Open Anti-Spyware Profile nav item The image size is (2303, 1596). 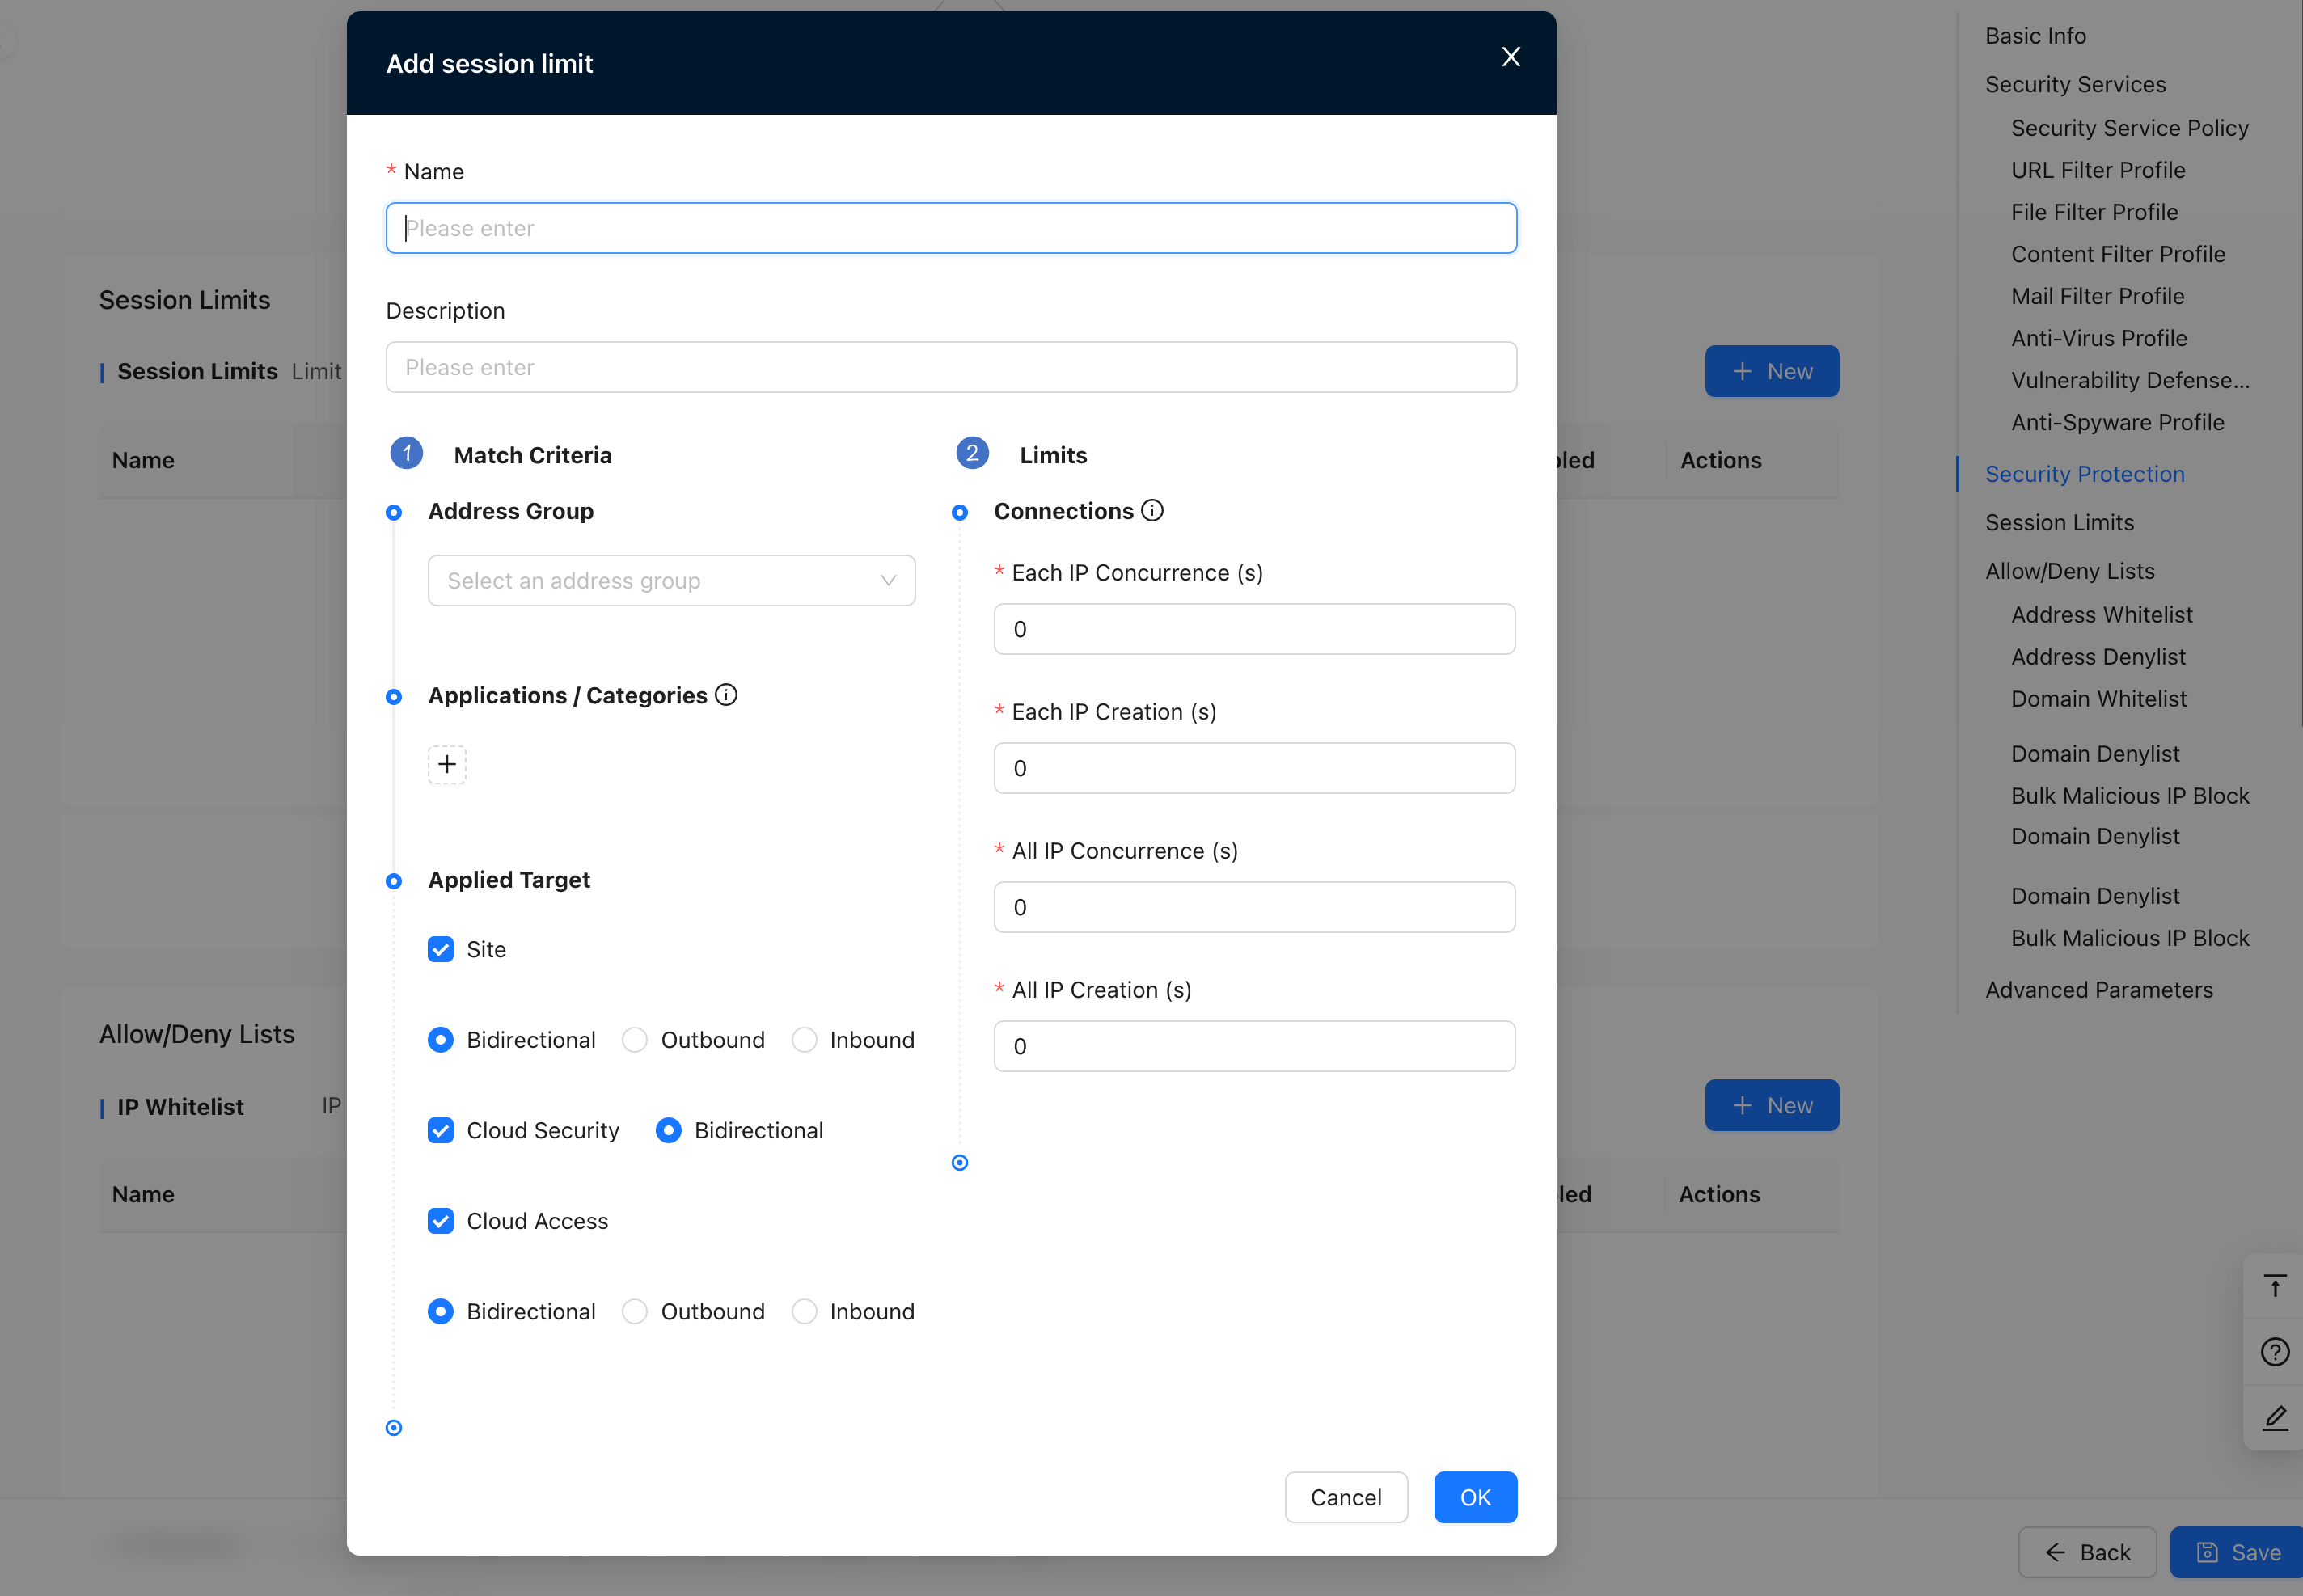(x=2117, y=422)
